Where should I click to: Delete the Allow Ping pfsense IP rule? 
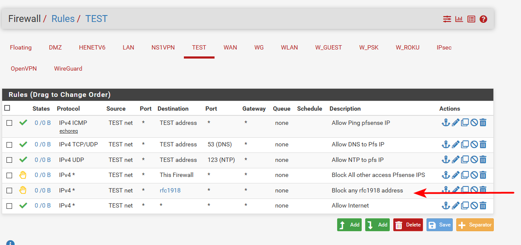click(x=483, y=123)
